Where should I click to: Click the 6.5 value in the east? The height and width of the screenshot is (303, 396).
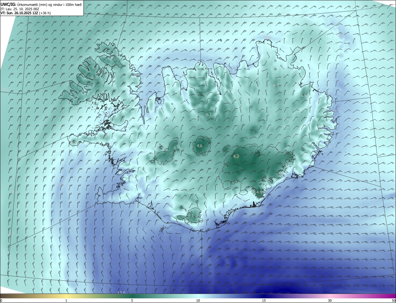pos(303,96)
